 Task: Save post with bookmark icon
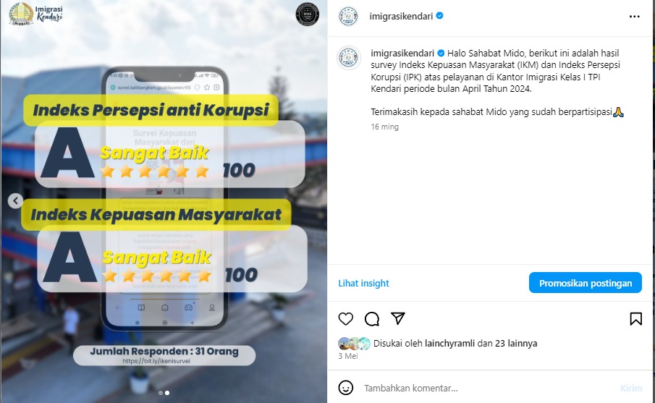pyautogui.click(x=635, y=318)
